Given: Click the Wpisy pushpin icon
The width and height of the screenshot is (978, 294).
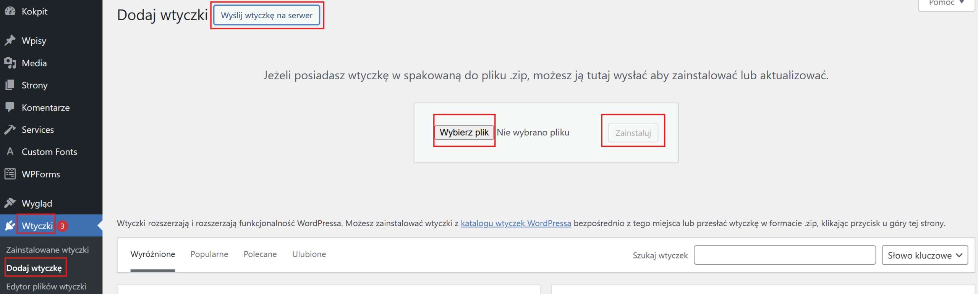Looking at the screenshot, I should coord(10,40).
